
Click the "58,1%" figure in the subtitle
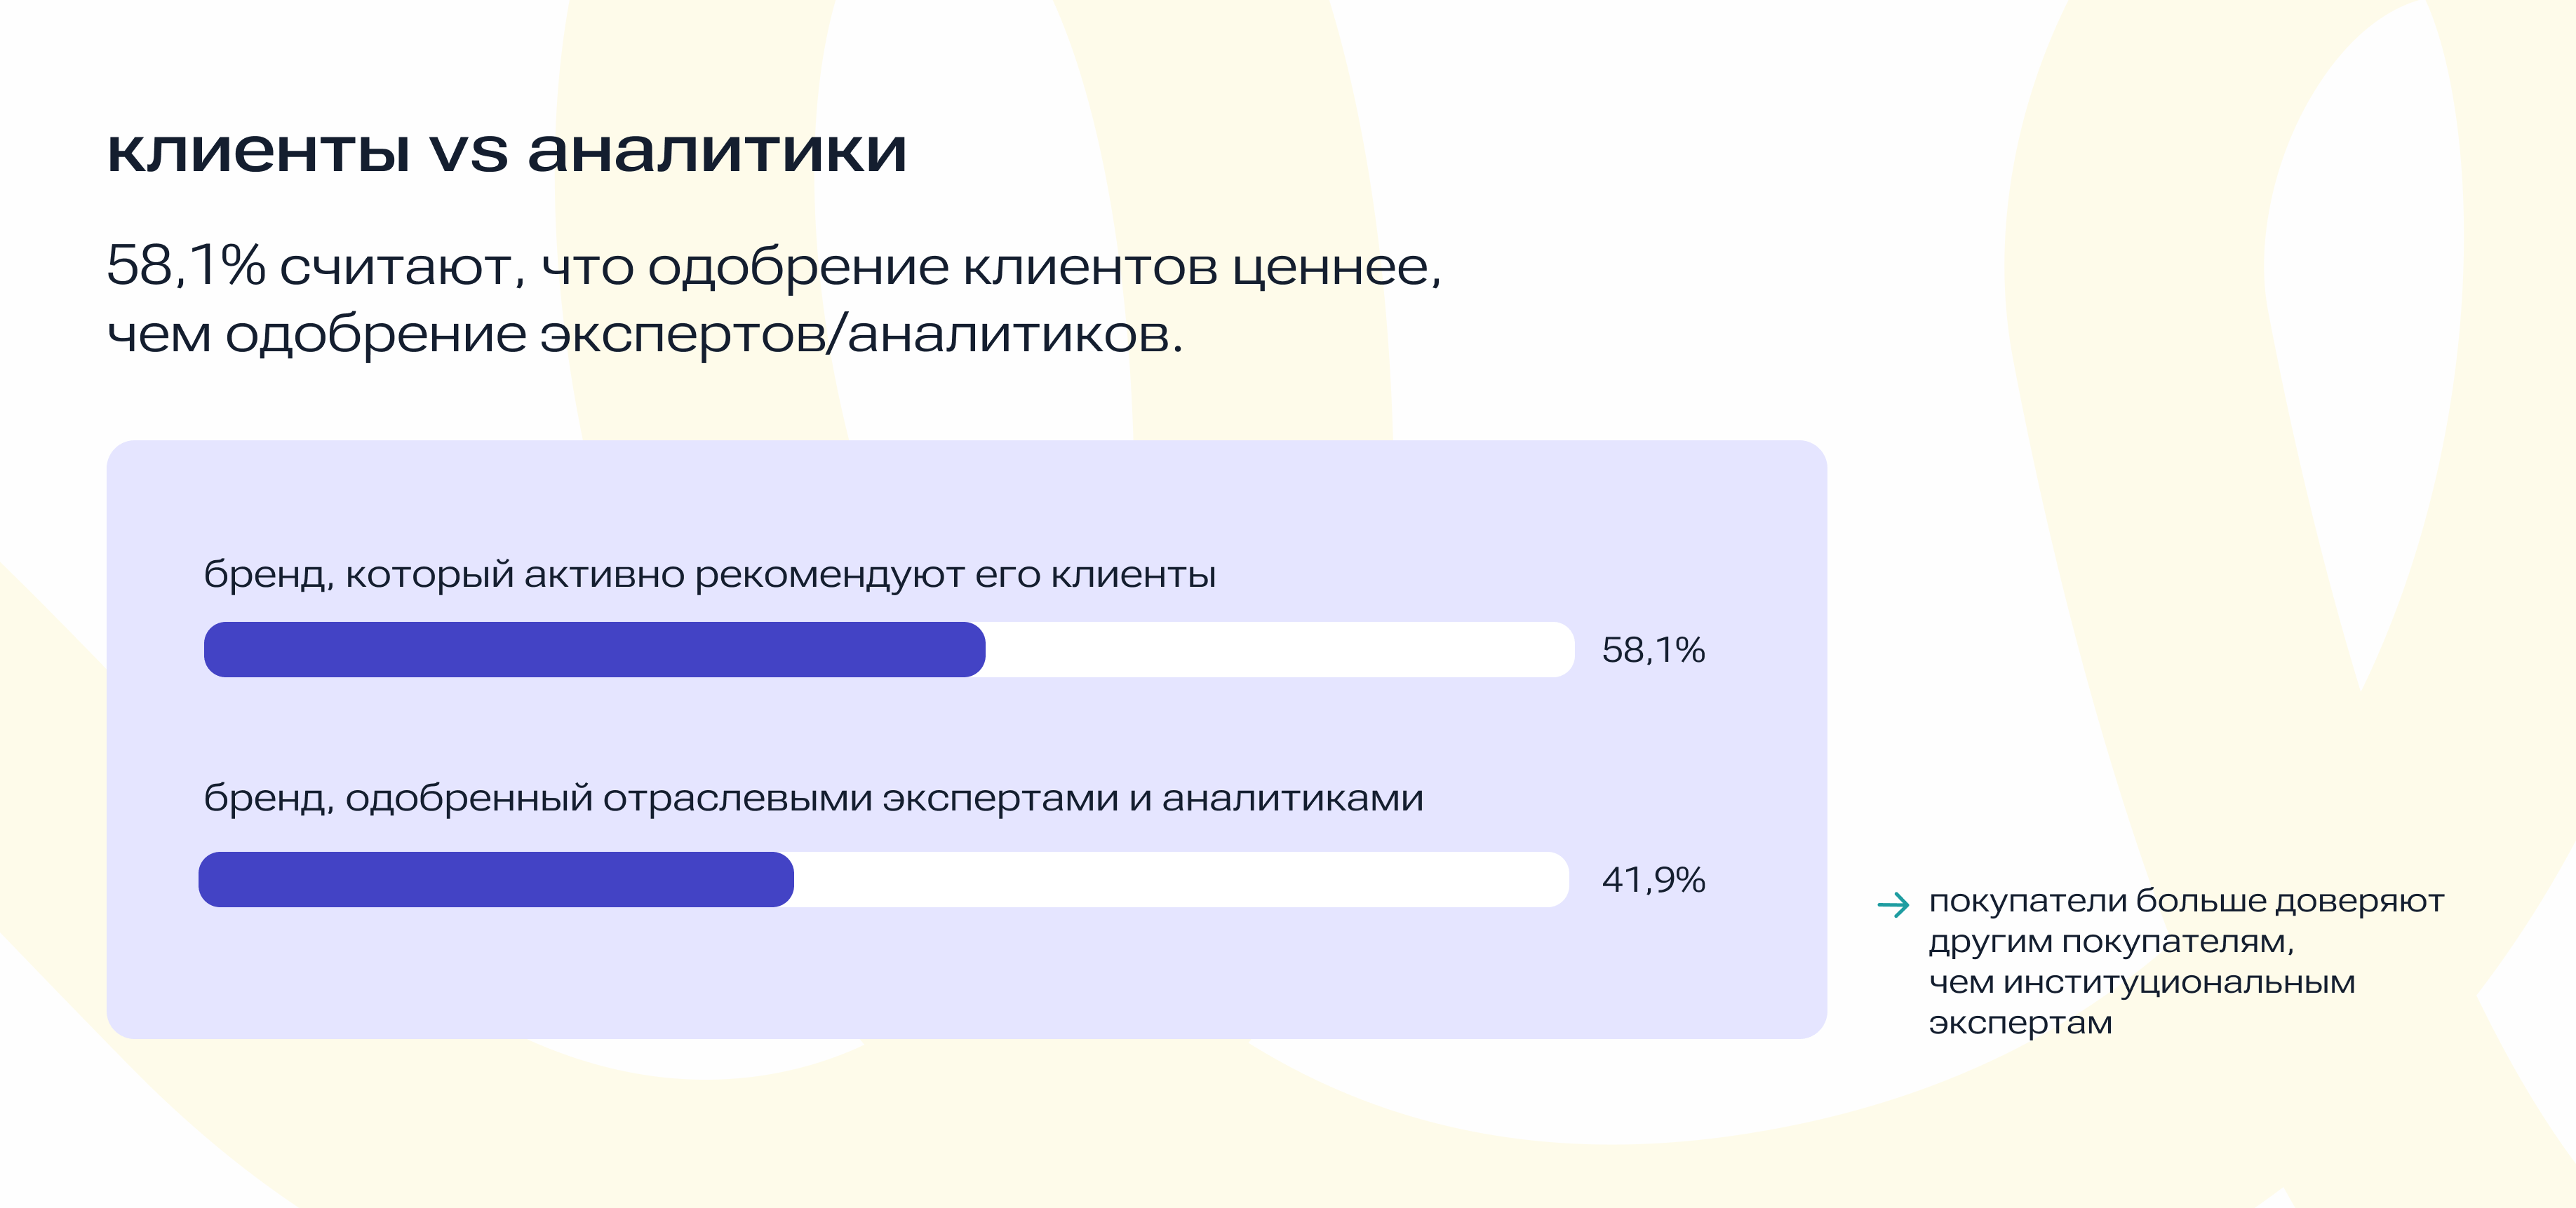click(186, 267)
